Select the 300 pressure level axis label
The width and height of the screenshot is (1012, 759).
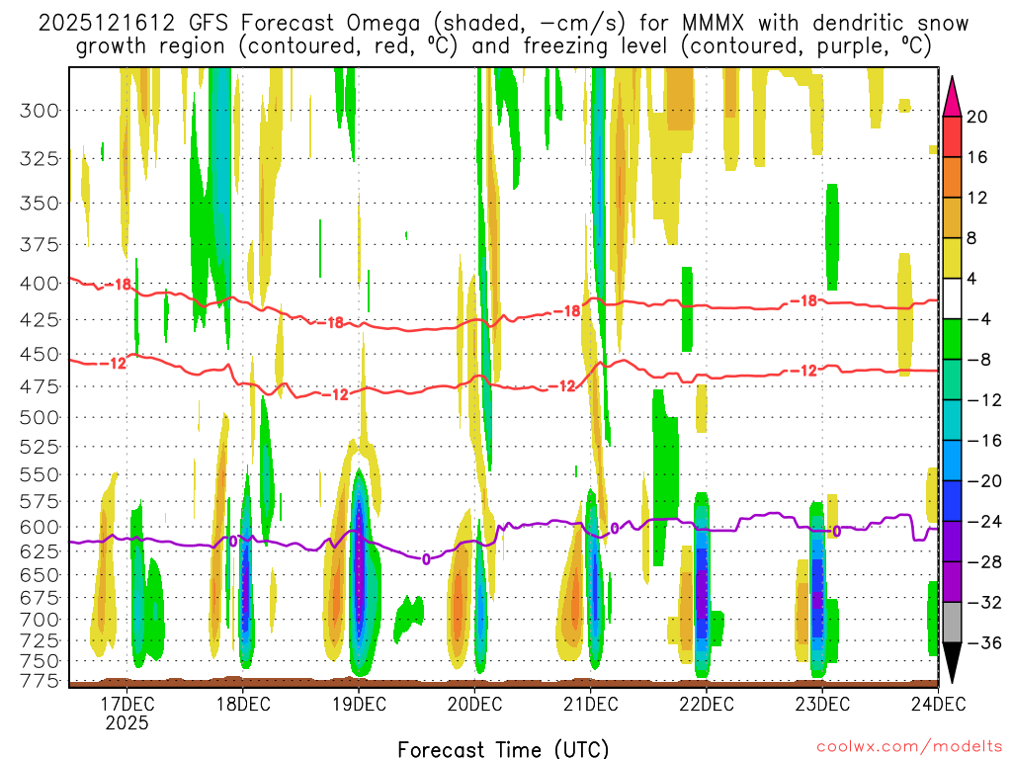[x=40, y=110]
